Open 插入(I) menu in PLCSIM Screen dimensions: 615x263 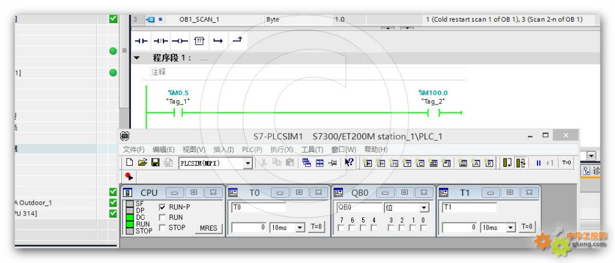(223, 150)
